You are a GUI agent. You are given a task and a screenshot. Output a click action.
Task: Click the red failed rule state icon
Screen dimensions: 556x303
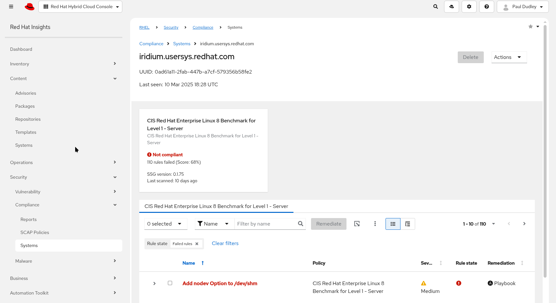459,283
